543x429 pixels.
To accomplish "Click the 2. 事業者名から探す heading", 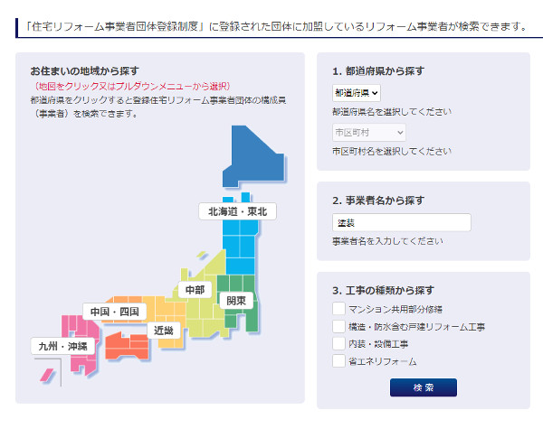I will coord(378,201).
